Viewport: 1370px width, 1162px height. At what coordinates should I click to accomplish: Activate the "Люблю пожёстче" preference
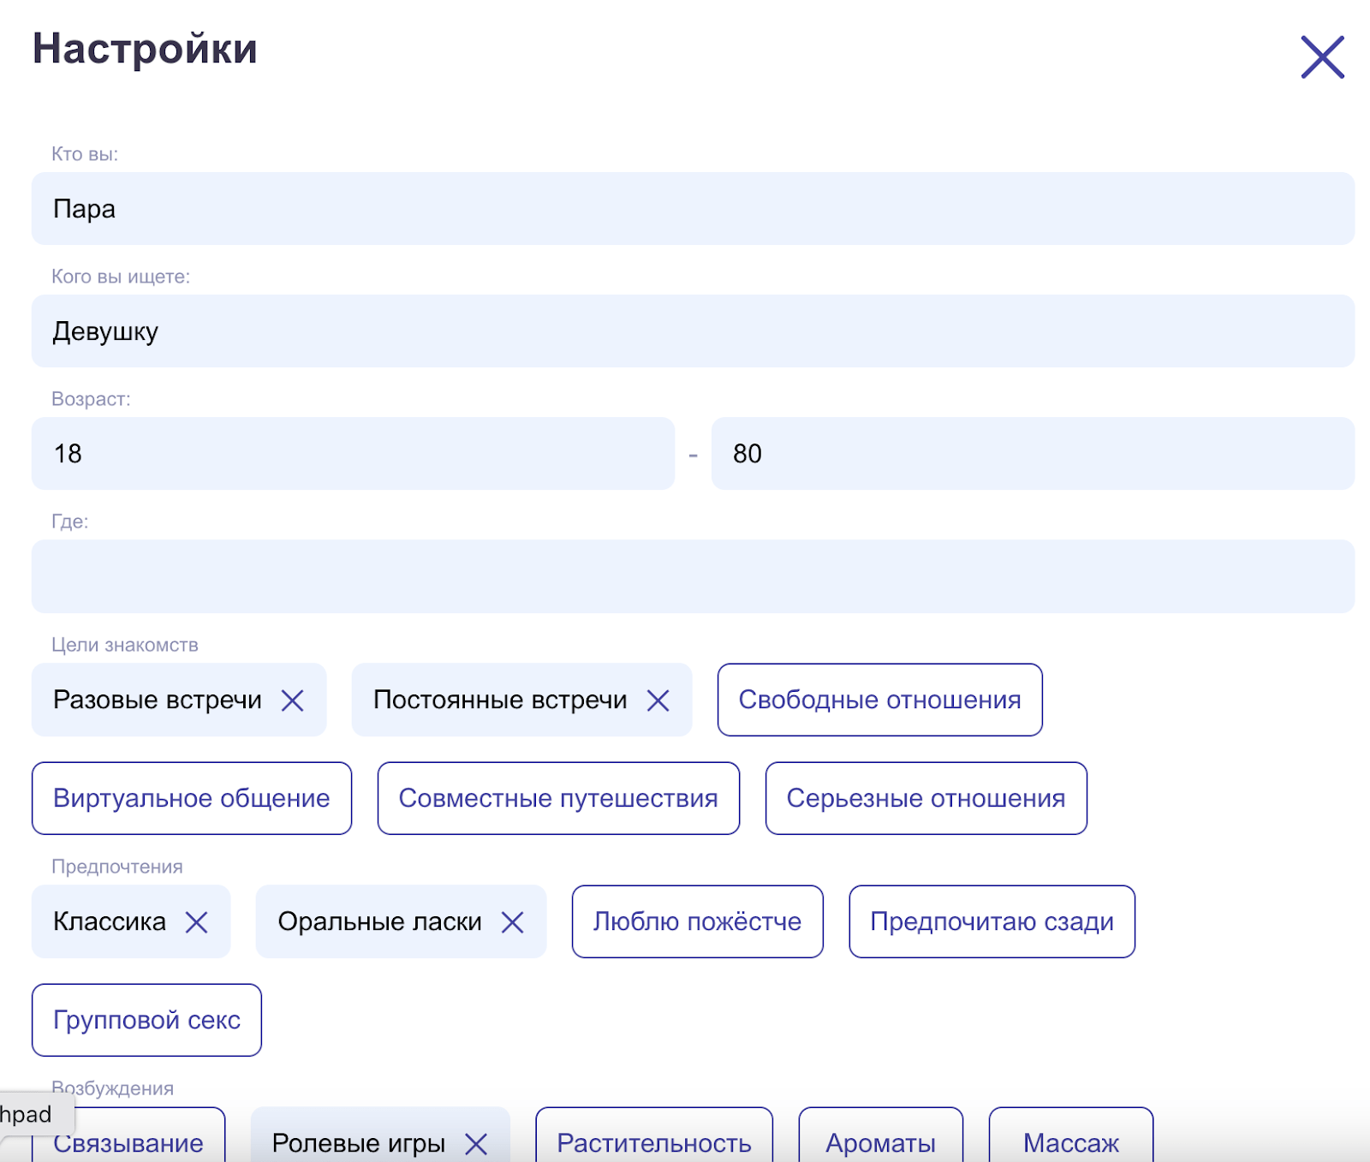click(697, 922)
